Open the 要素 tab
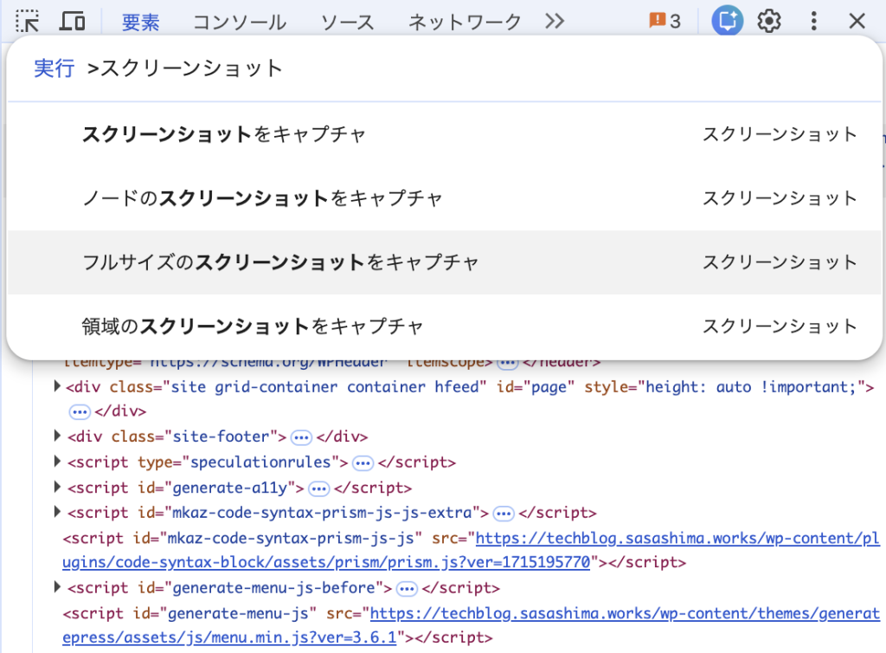 141,22
